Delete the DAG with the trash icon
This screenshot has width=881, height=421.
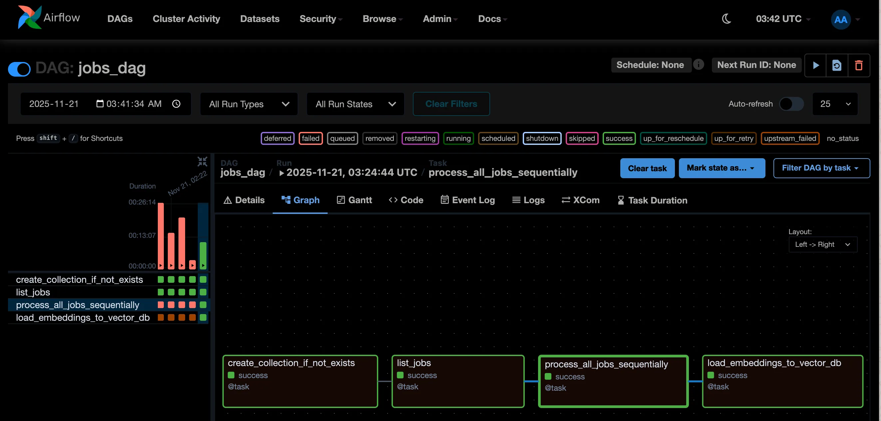coord(859,65)
